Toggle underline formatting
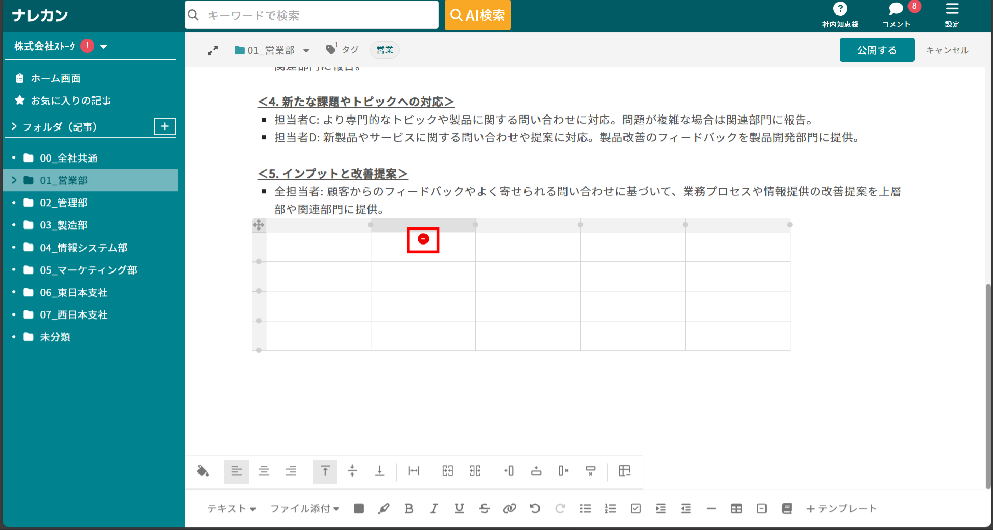Image resolution: width=993 pixels, height=530 pixels. (x=459, y=508)
